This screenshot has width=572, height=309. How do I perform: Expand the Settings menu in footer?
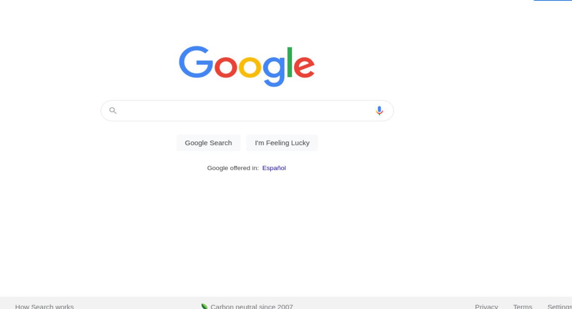560,306
